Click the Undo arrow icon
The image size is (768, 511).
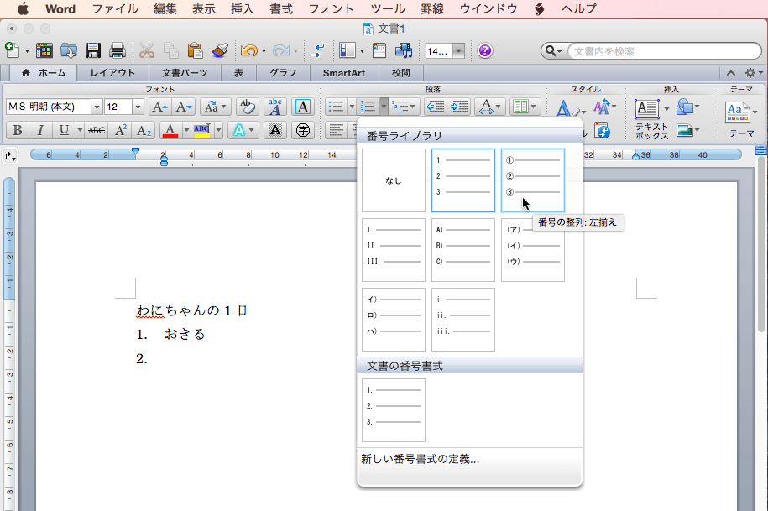249,50
